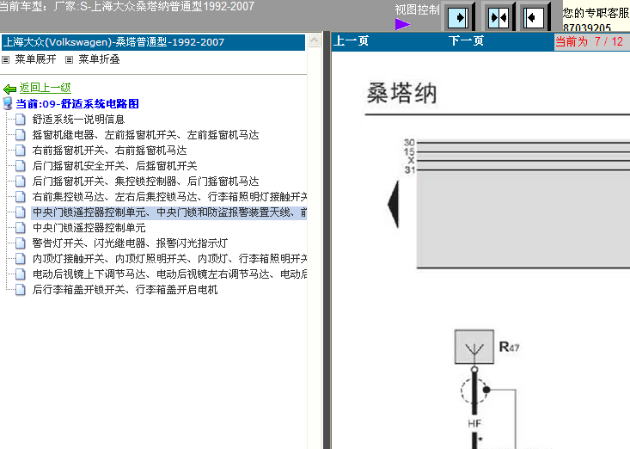The image size is (630, 449).
Task: Open 电动后视镜上下调节马达 entry
Action: click(x=169, y=274)
